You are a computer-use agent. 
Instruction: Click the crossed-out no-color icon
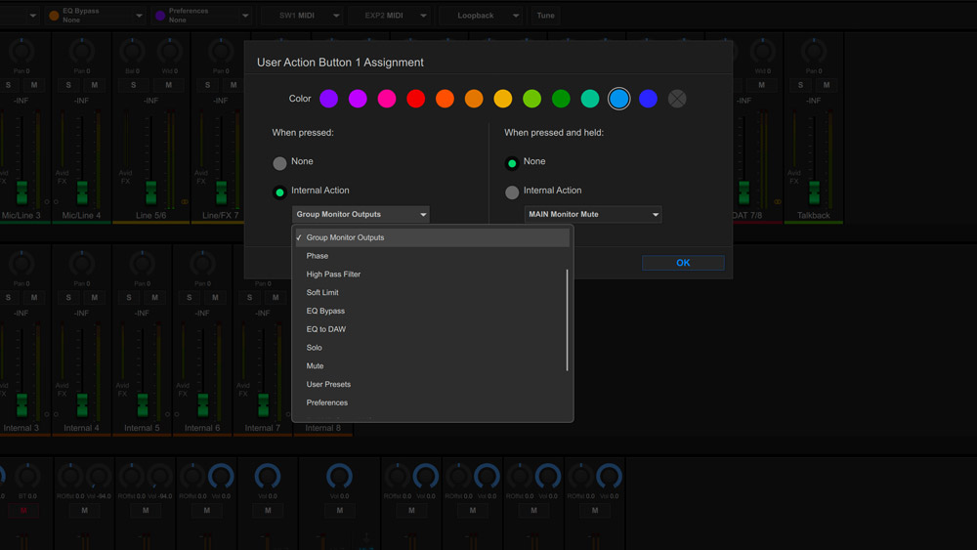[x=677, y=99]
